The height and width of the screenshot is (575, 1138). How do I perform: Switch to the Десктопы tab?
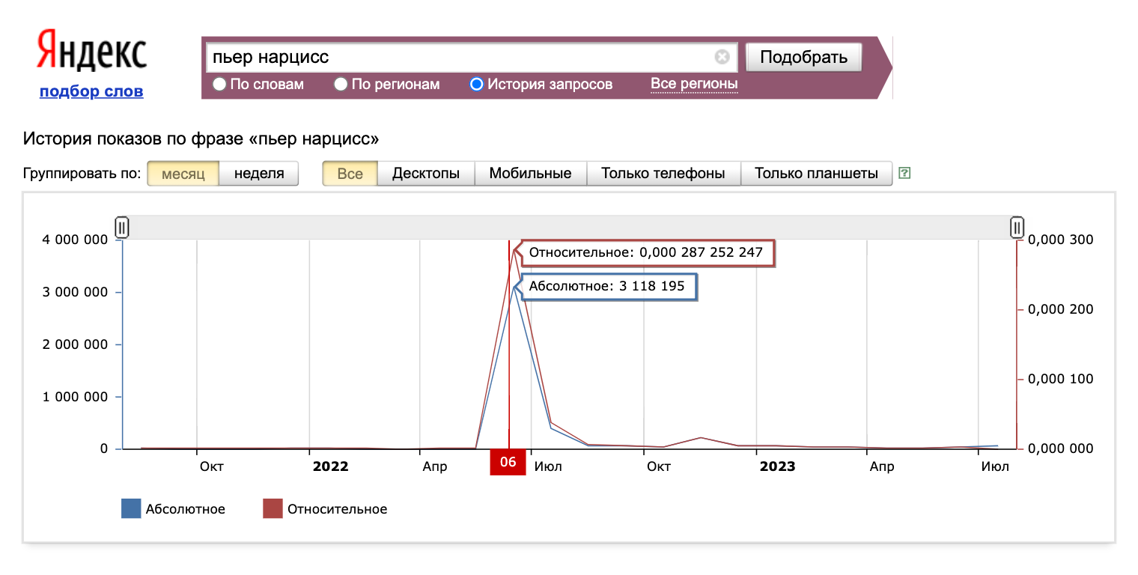[426, 174]
